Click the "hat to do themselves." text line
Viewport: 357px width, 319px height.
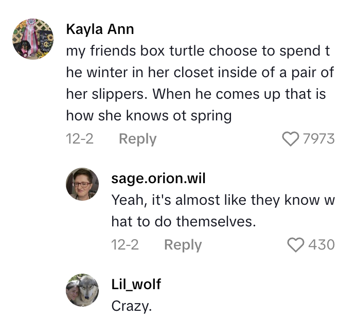183,221
